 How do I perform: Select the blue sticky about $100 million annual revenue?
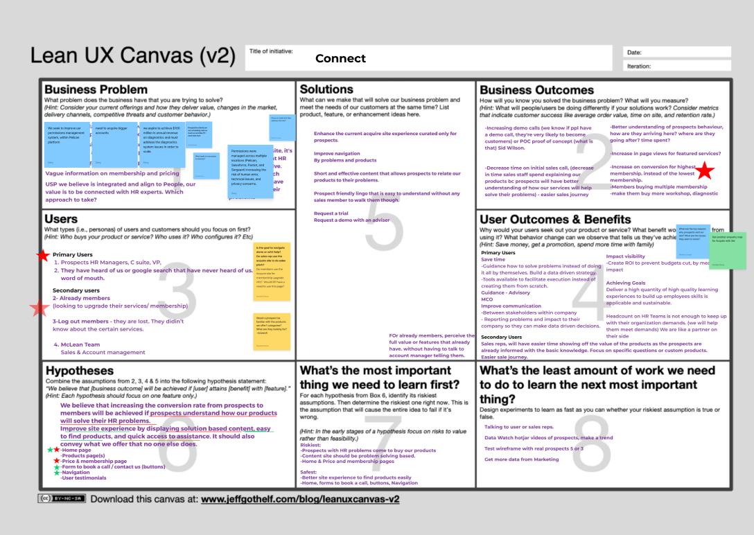point(162,144)
